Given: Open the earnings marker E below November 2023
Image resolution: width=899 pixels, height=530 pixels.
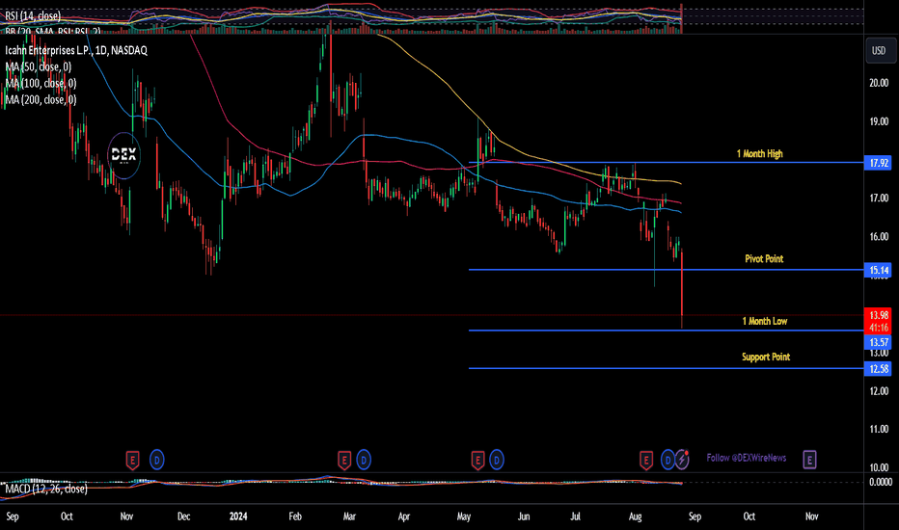Looking at the screenshot, I should point(132,460).
